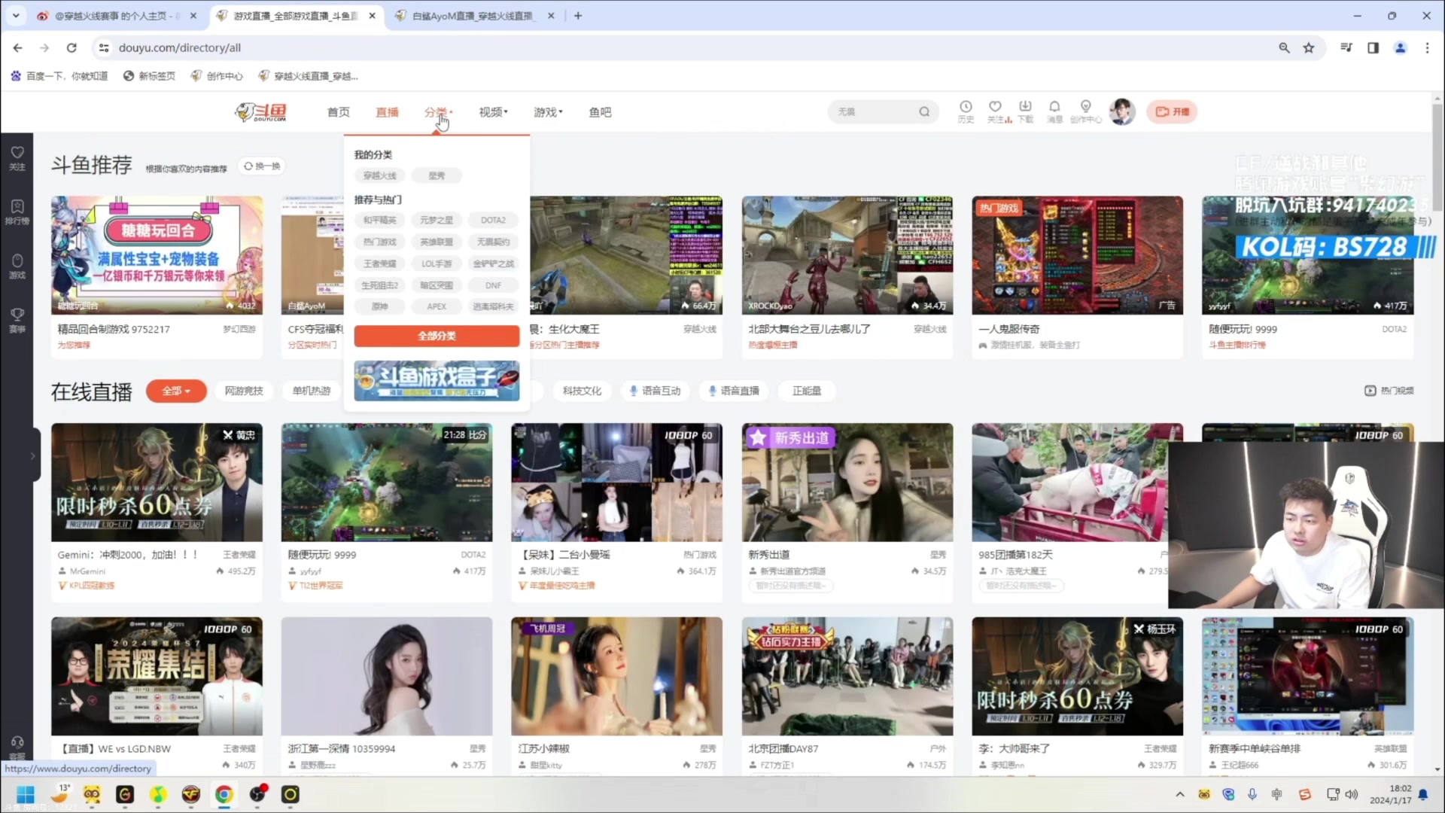The width and height of the screenshot is (1445, 813).
Task: Open Chrome tab search dropdown arrow
Action: pos(16,15)
